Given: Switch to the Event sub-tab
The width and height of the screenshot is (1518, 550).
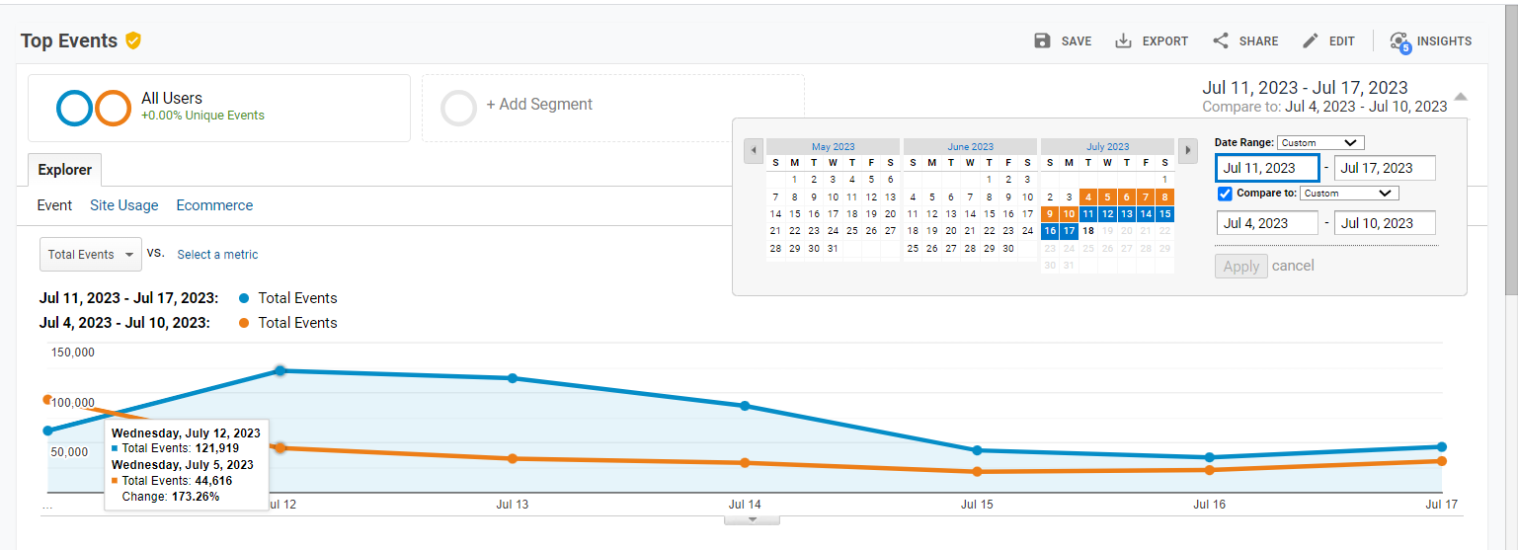Looking at the screenshot, I should click(x=54, y=205).
